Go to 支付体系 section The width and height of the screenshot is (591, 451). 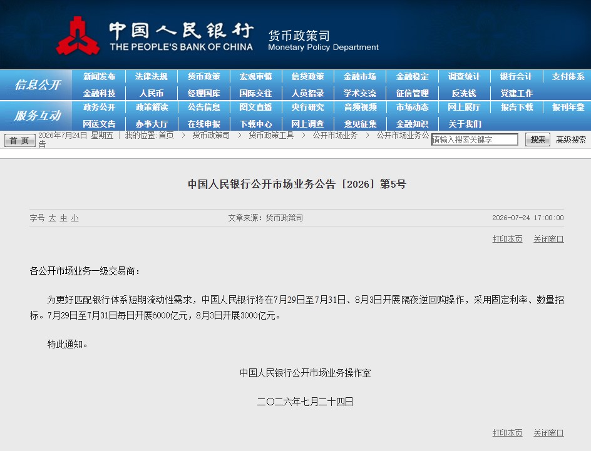[x=568, y=76]
